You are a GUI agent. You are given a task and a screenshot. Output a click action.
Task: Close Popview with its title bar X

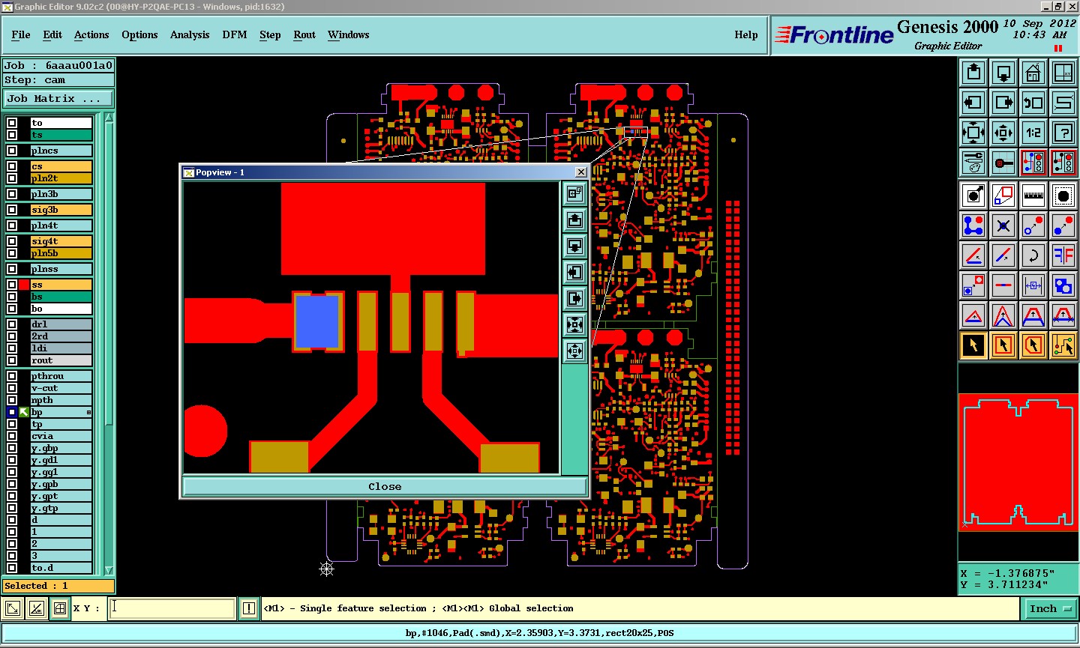tap(580, 172)
